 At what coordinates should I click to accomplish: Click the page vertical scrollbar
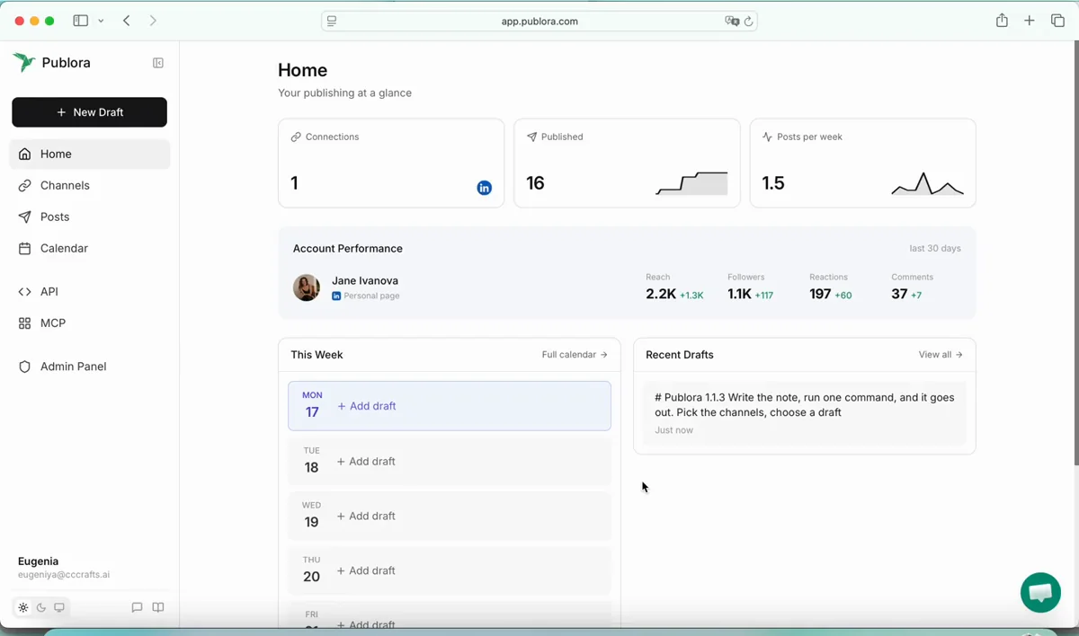coord(1075,252)
